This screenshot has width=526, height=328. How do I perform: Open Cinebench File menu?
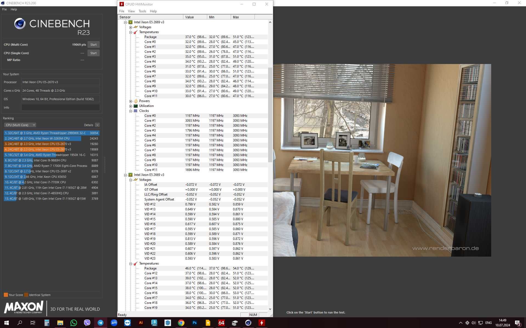click(x=4, y=9)
